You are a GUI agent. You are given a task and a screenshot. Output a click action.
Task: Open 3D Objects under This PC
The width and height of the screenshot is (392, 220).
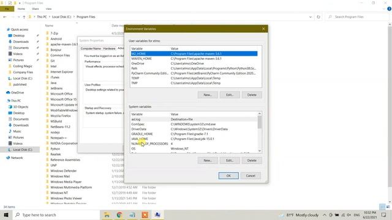pyautogui.click(x=20, y=107)
